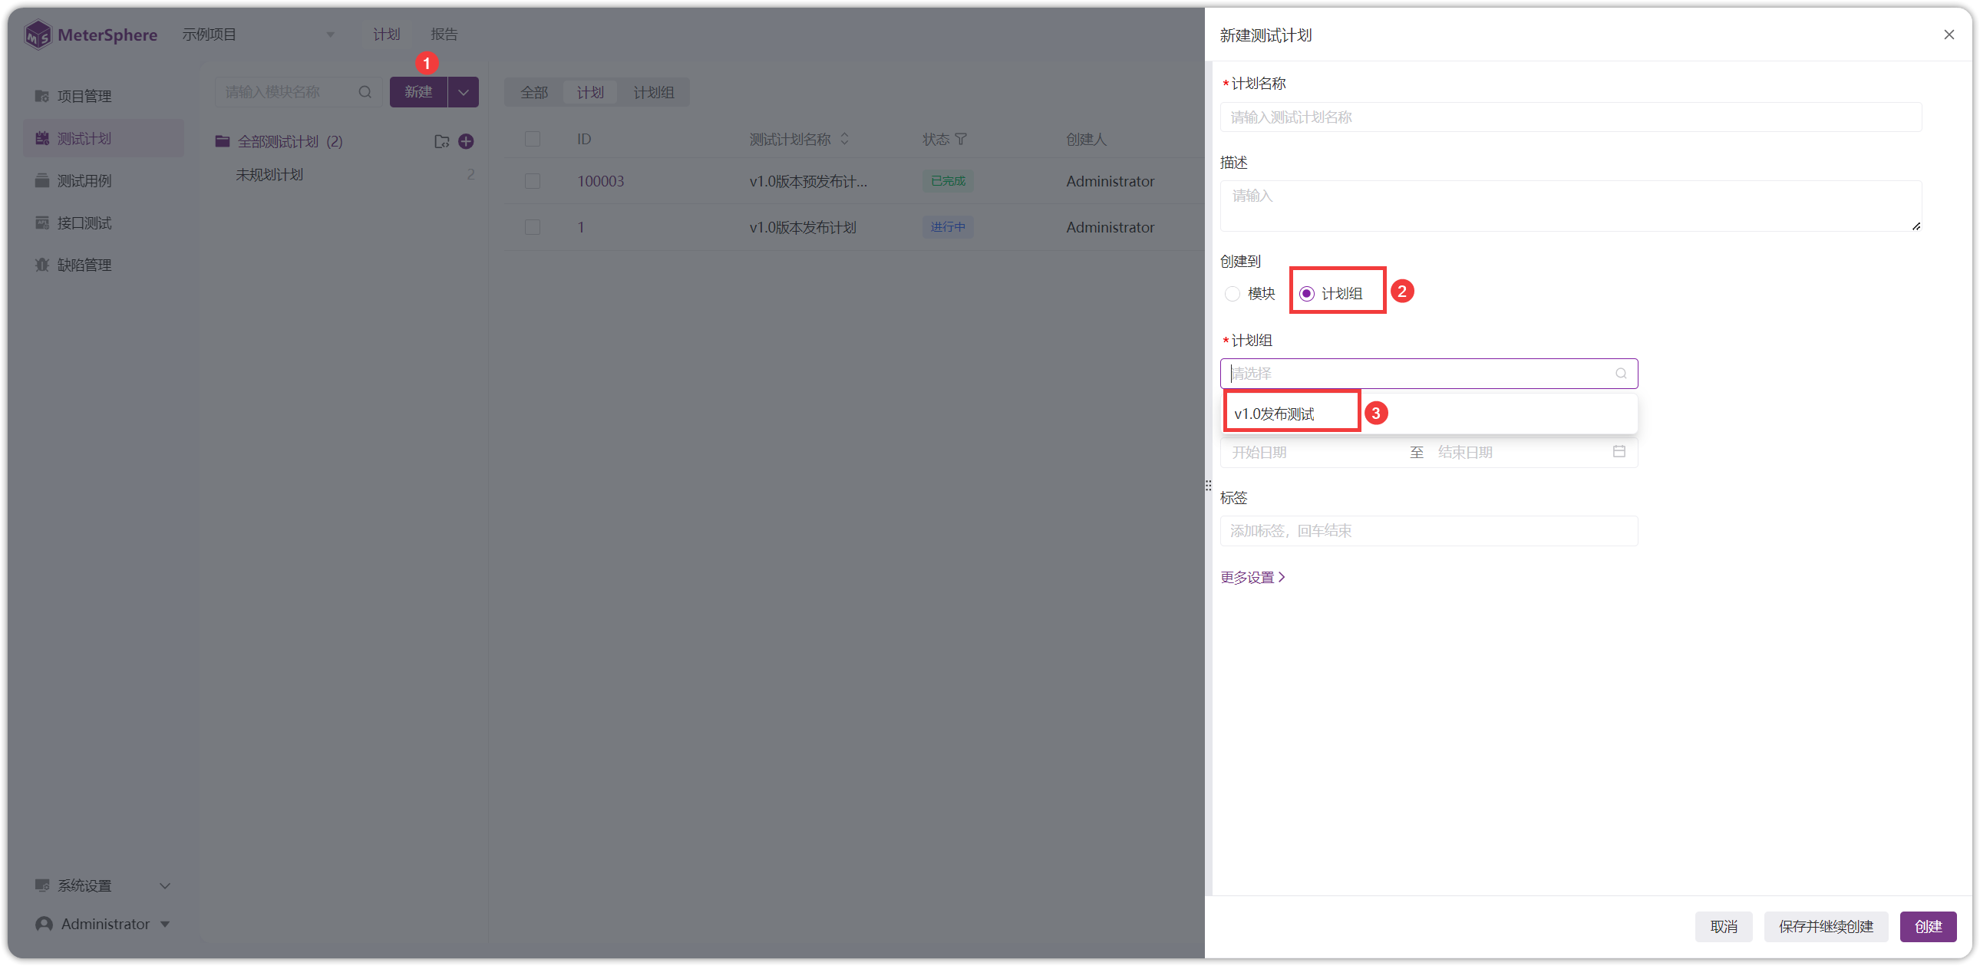Select the 计划组 filter tab
Viewport: 1980px width, 966px height.
(653, 92)
